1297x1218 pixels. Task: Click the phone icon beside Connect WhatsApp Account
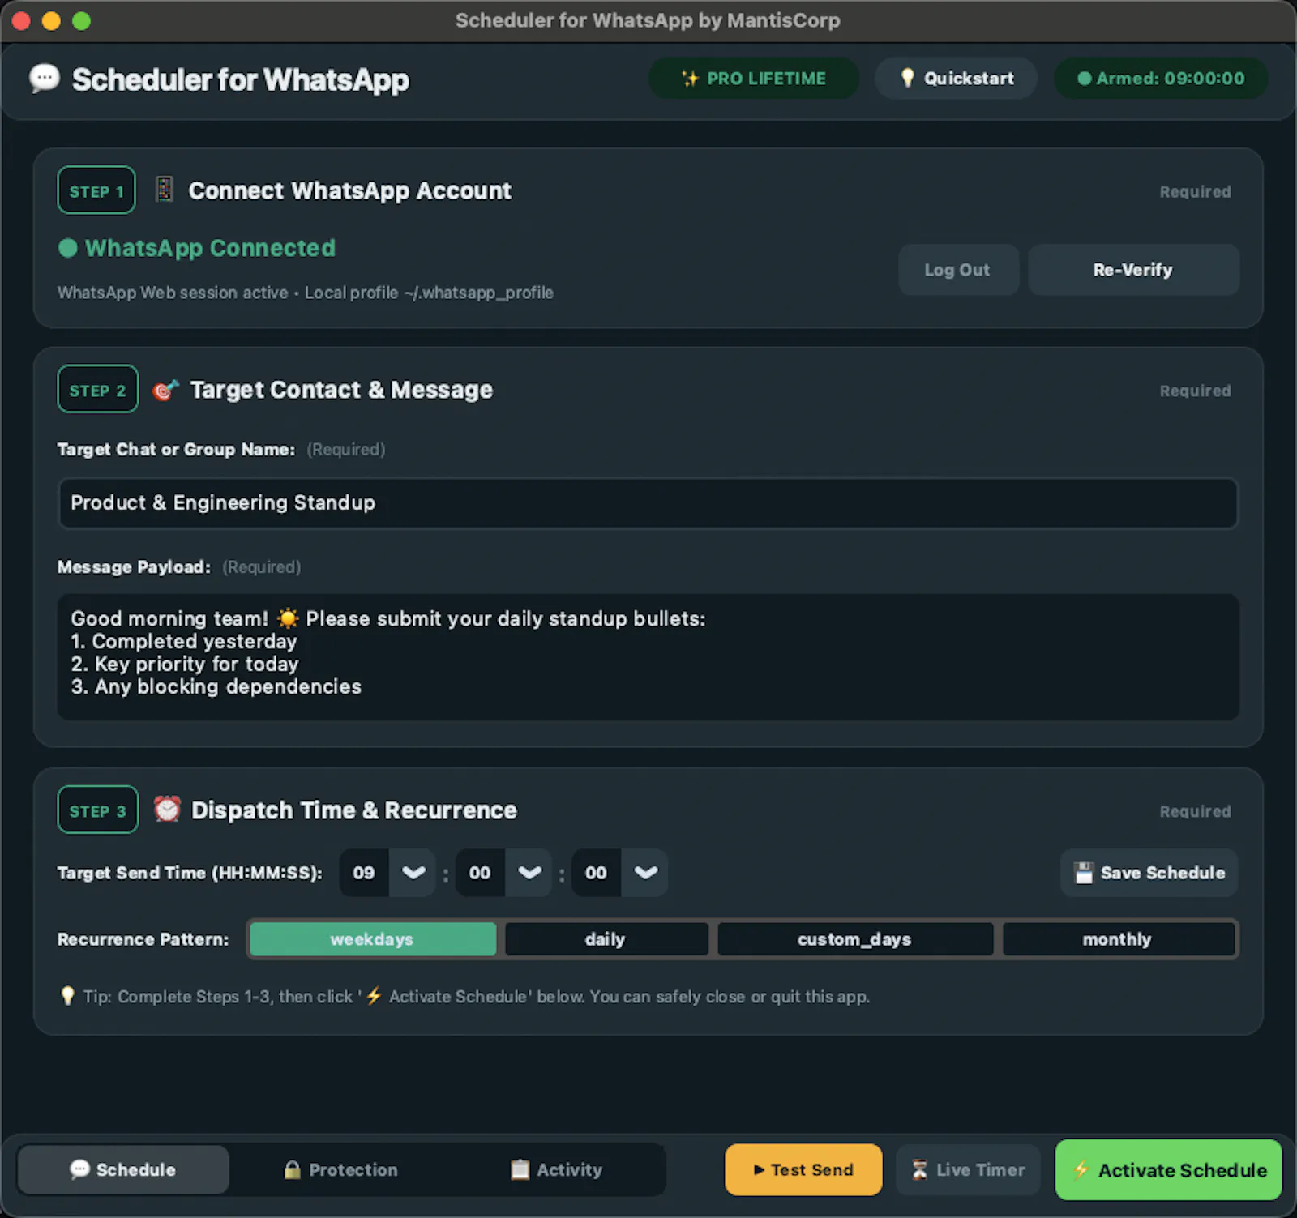[x=165, y=190]
